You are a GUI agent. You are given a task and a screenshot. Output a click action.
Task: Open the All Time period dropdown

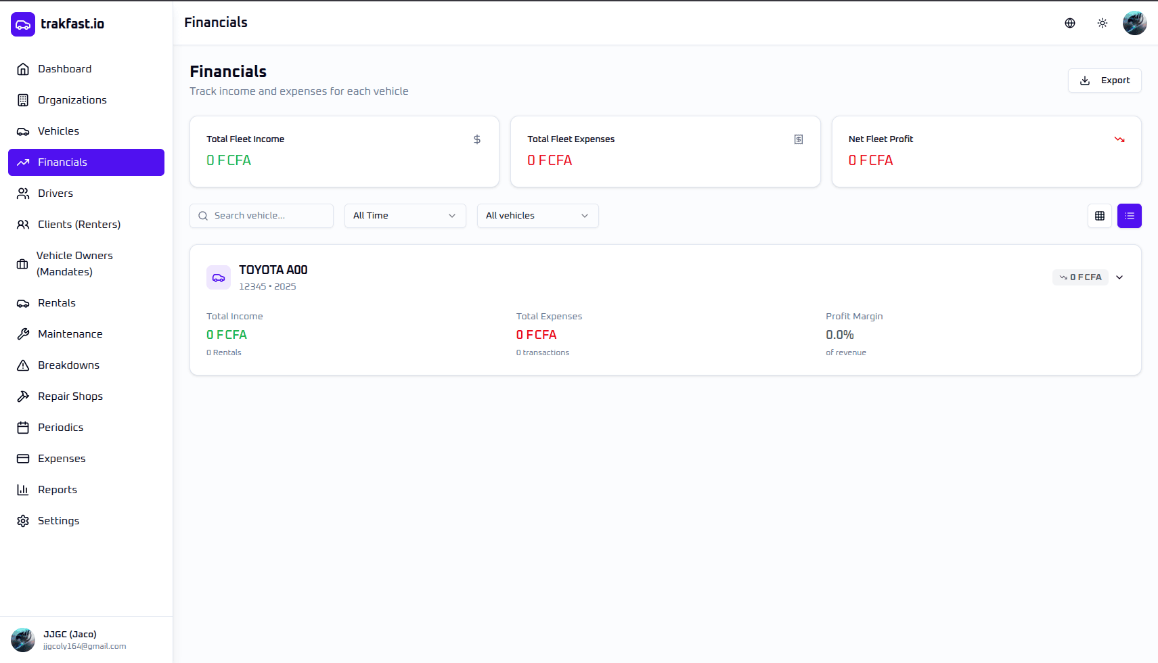coord(405,216)
